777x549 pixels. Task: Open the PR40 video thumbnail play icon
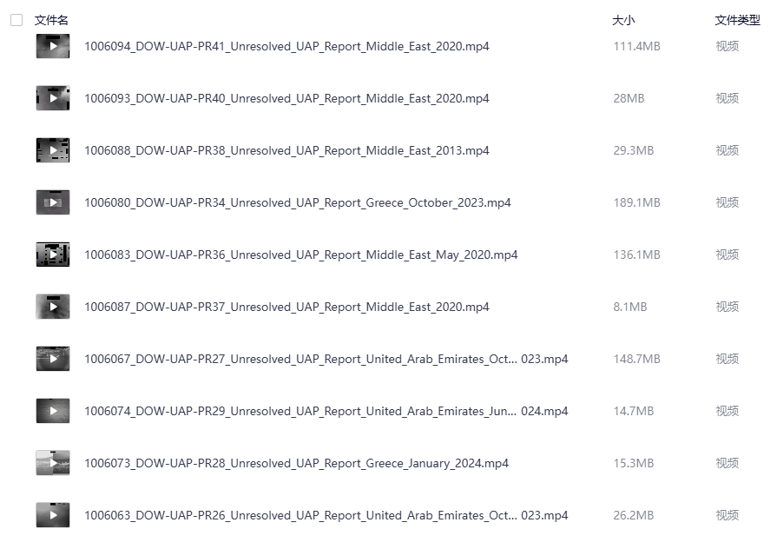point(53,98)
